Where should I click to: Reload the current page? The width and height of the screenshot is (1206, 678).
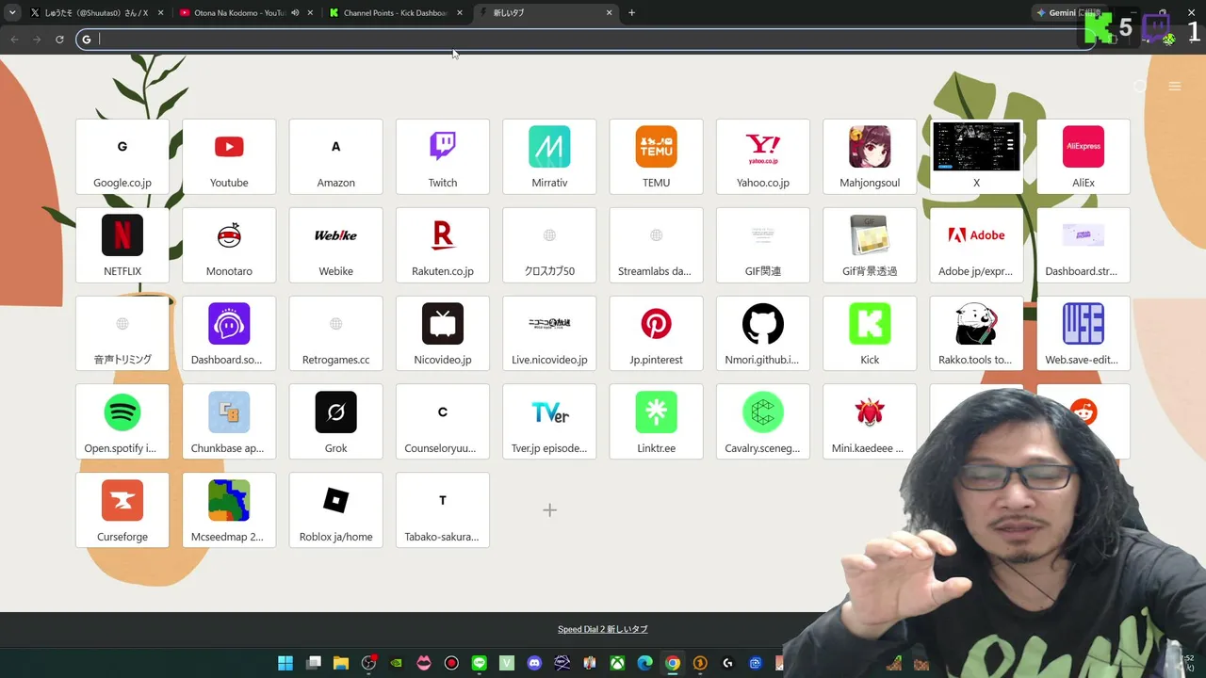click(x=59, y=40)
